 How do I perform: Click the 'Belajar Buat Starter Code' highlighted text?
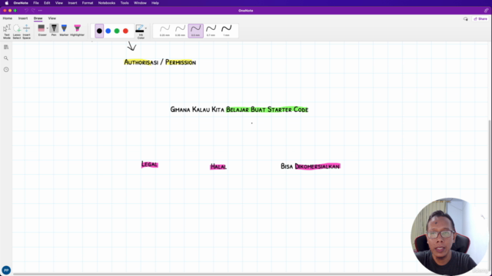click(x=268, y=110)
